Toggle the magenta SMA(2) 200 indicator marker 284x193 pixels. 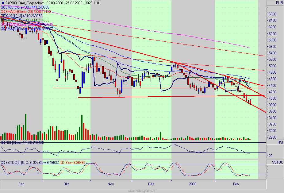coord(3,24)
